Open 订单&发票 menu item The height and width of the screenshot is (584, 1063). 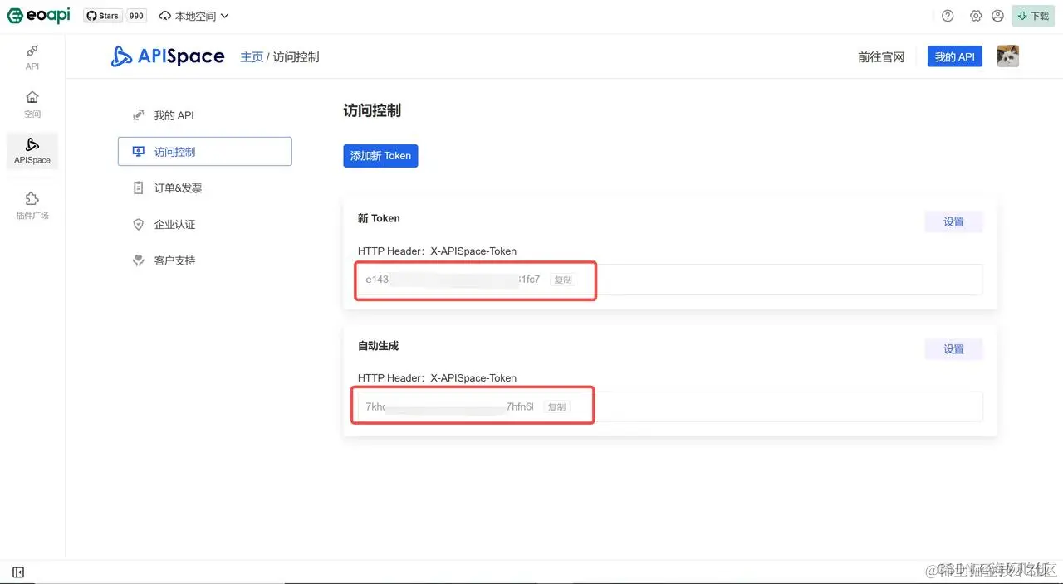tap(205, 188)
